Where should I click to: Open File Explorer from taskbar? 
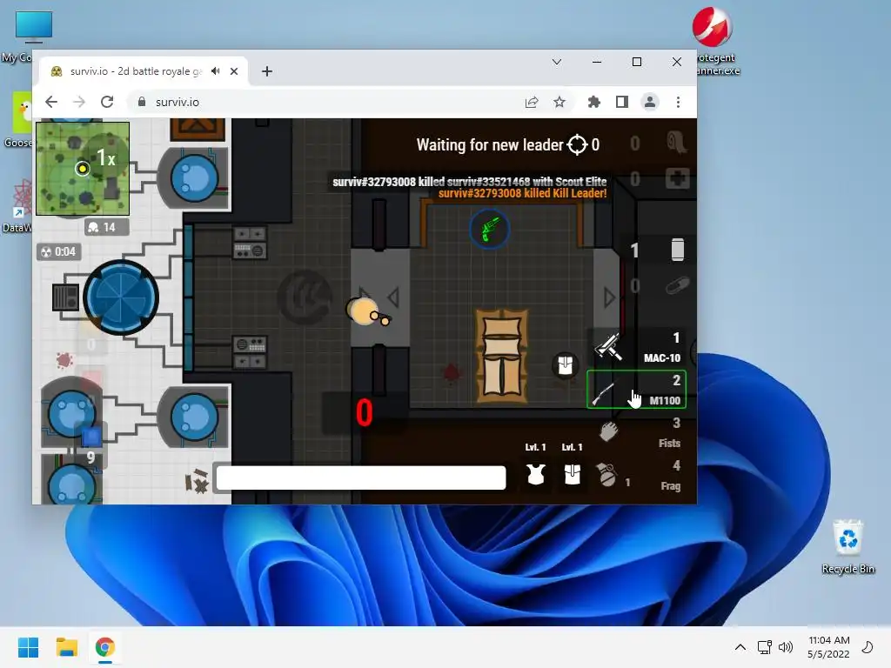click(x=66, y=647)
